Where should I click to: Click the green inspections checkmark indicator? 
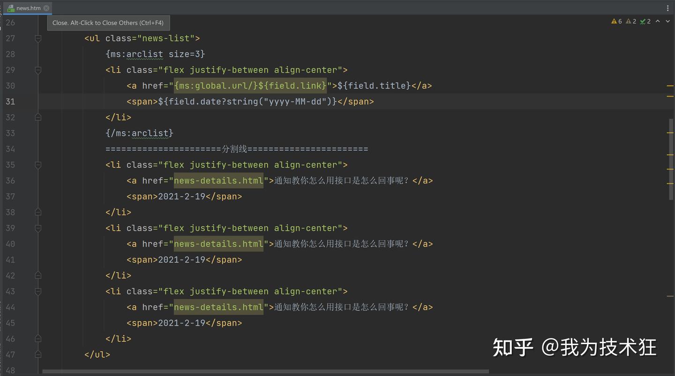pyautogui.click(x=645, y=21)
